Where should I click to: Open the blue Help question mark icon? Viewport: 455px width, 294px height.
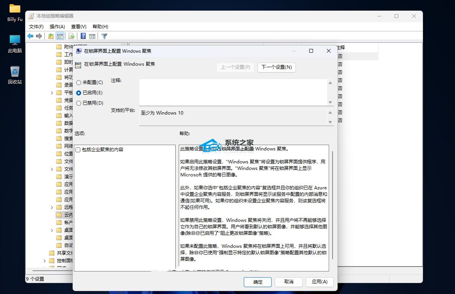point(83,36)
